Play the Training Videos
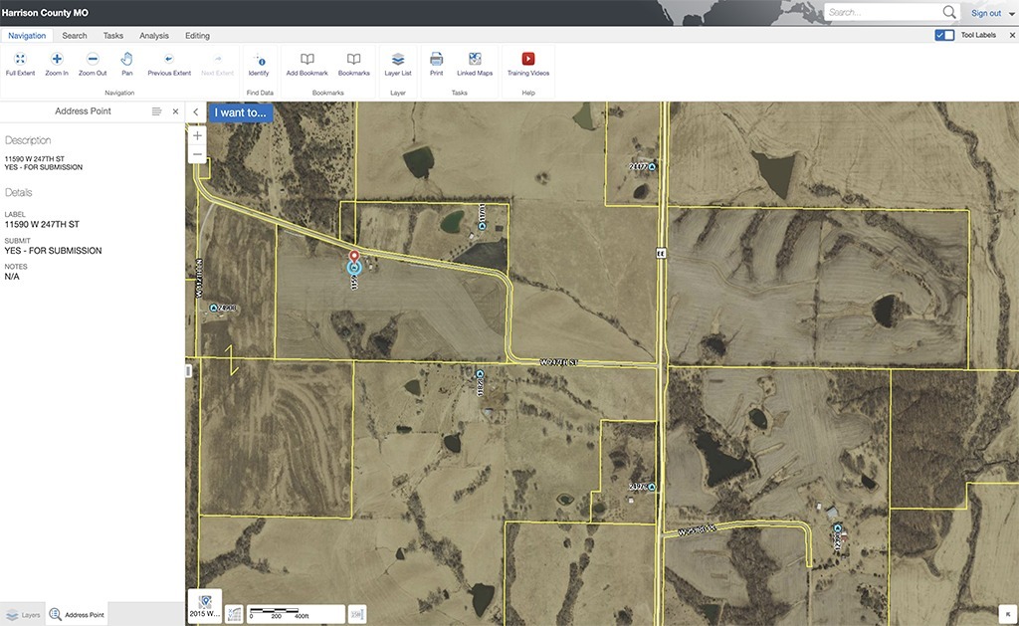 point(528,64)
